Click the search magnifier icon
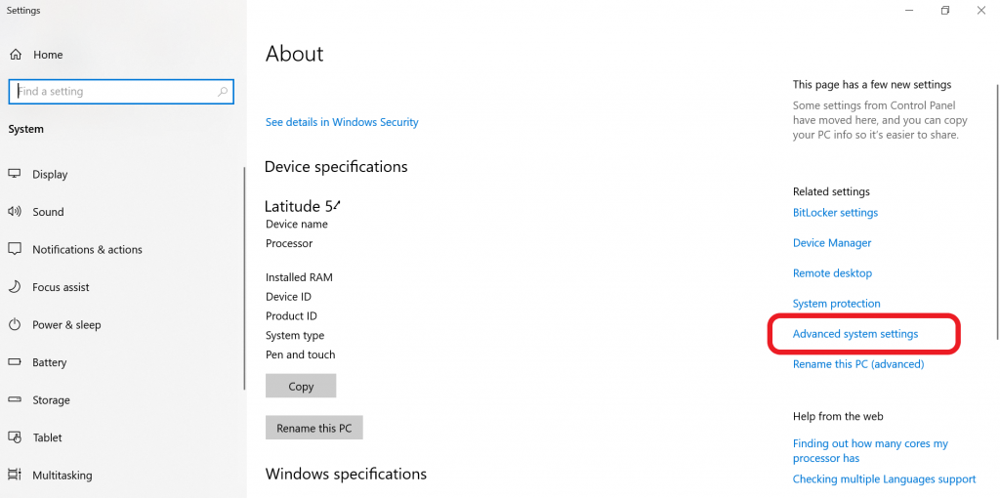 point(224,92)
